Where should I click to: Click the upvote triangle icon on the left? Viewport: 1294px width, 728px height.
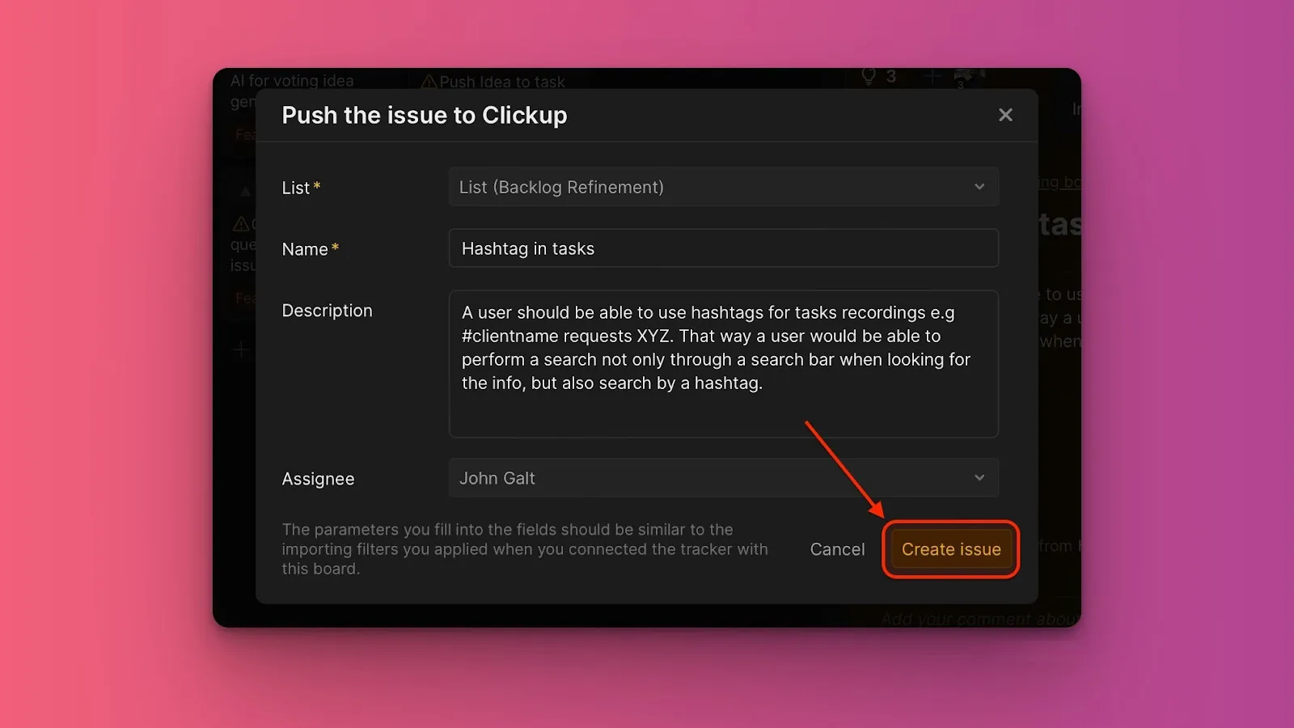pos(245,192)
